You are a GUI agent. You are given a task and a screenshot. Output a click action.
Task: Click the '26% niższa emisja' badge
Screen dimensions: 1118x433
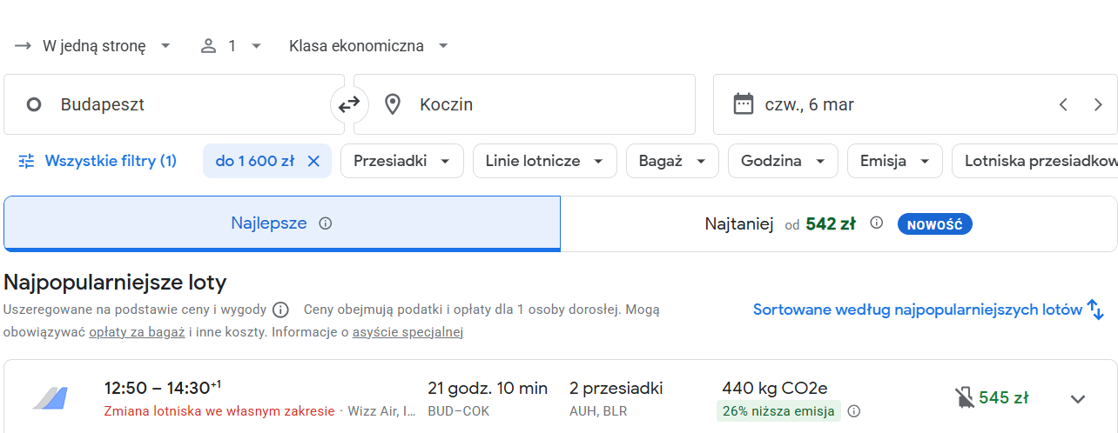778,411
